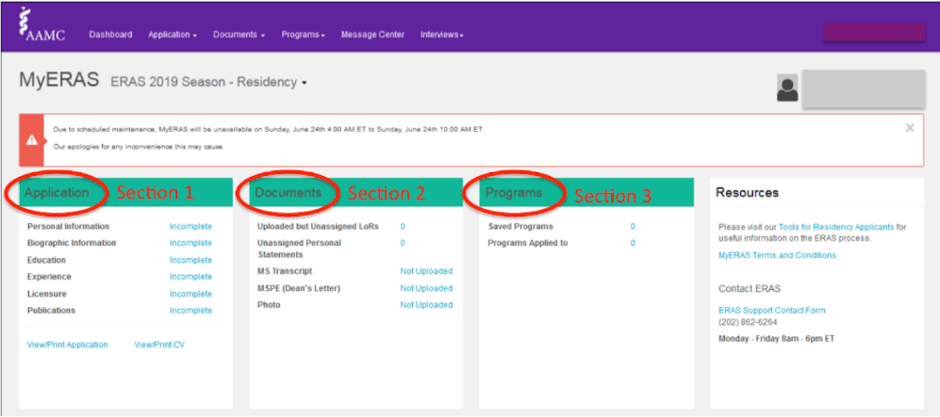Open Photo Not Uploaded link
The height and width of the screenshot is (417, 940).
click(426, 305)
